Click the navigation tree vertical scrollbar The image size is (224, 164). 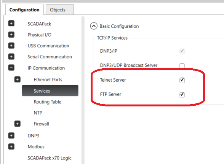point(83,90)
